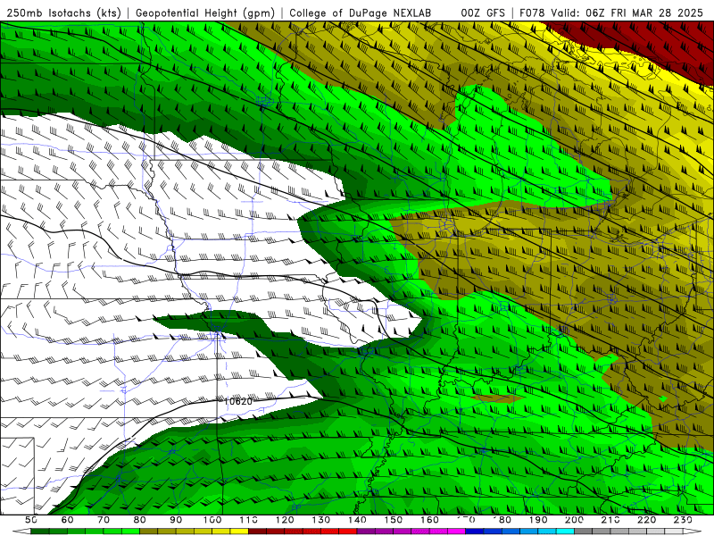
Task: Click the 90 value on the legend
Action: click(176, 520)
